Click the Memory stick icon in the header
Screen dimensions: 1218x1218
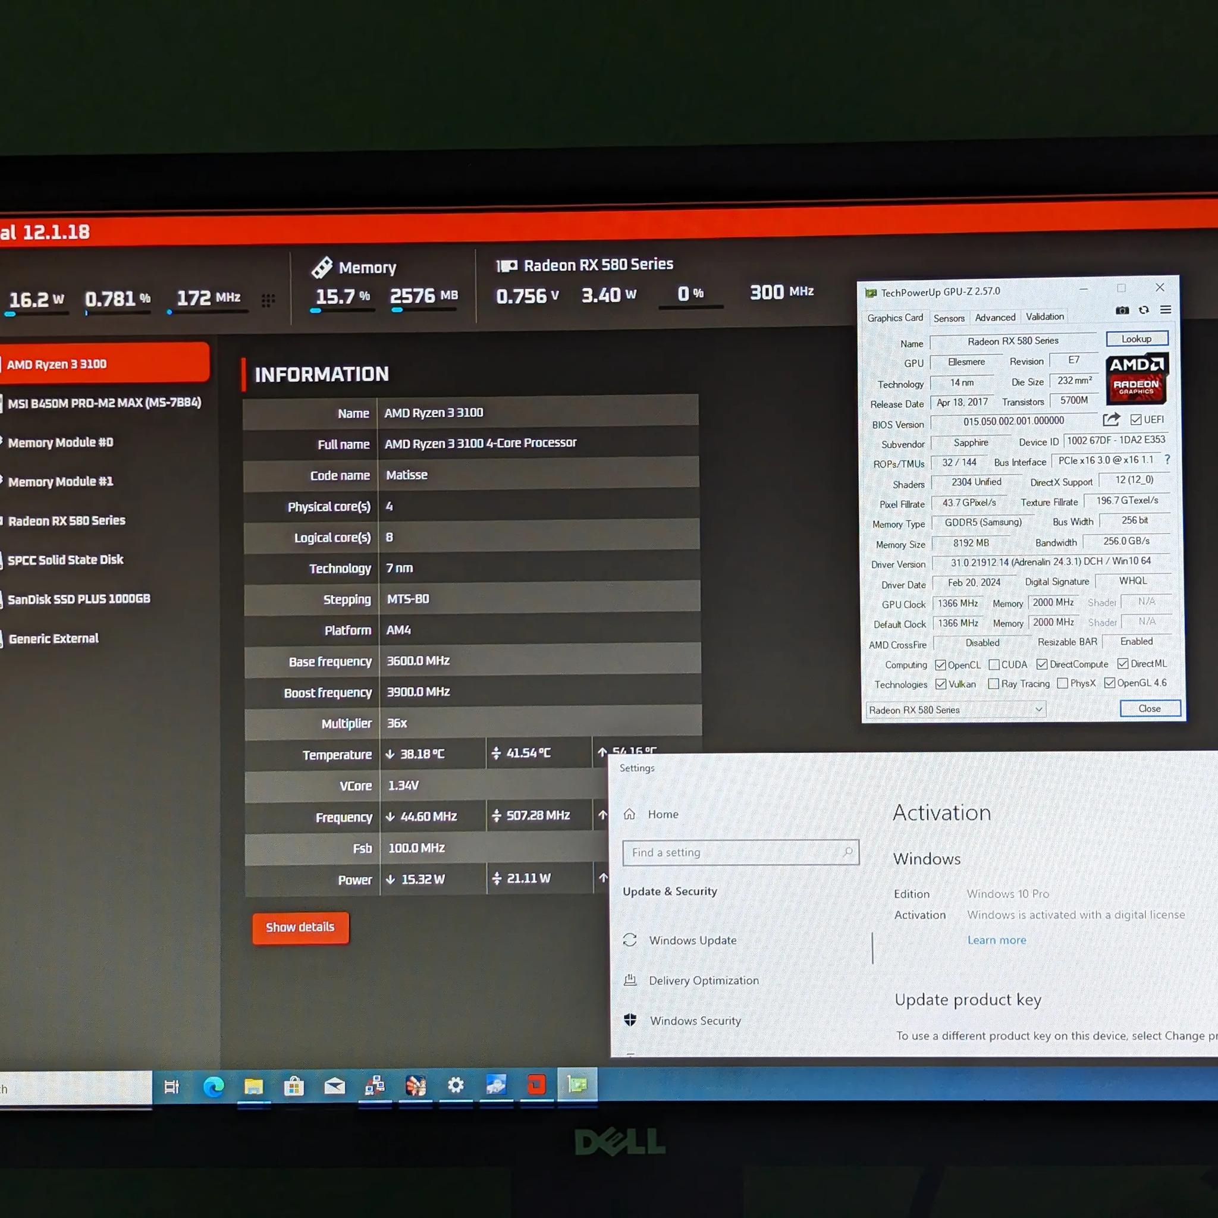pos(322,267)
